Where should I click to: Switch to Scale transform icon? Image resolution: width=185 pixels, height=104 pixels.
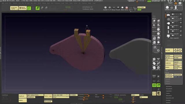[x=46, y=8]
